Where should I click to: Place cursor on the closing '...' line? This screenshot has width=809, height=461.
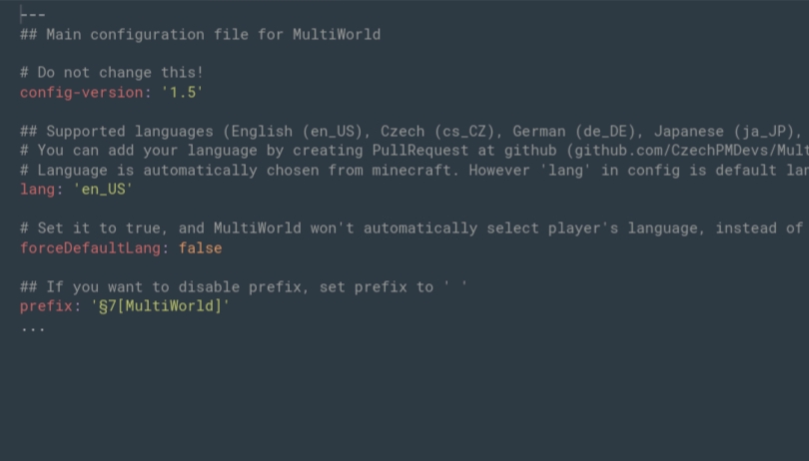pos(33,328)
